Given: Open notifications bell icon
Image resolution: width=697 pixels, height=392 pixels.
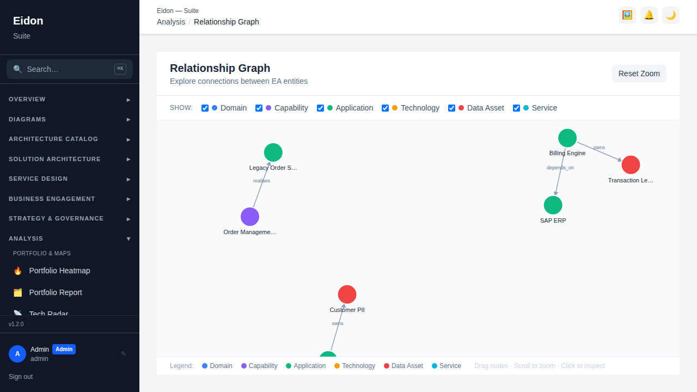Looking at the screenshot, I should (649, 15).
